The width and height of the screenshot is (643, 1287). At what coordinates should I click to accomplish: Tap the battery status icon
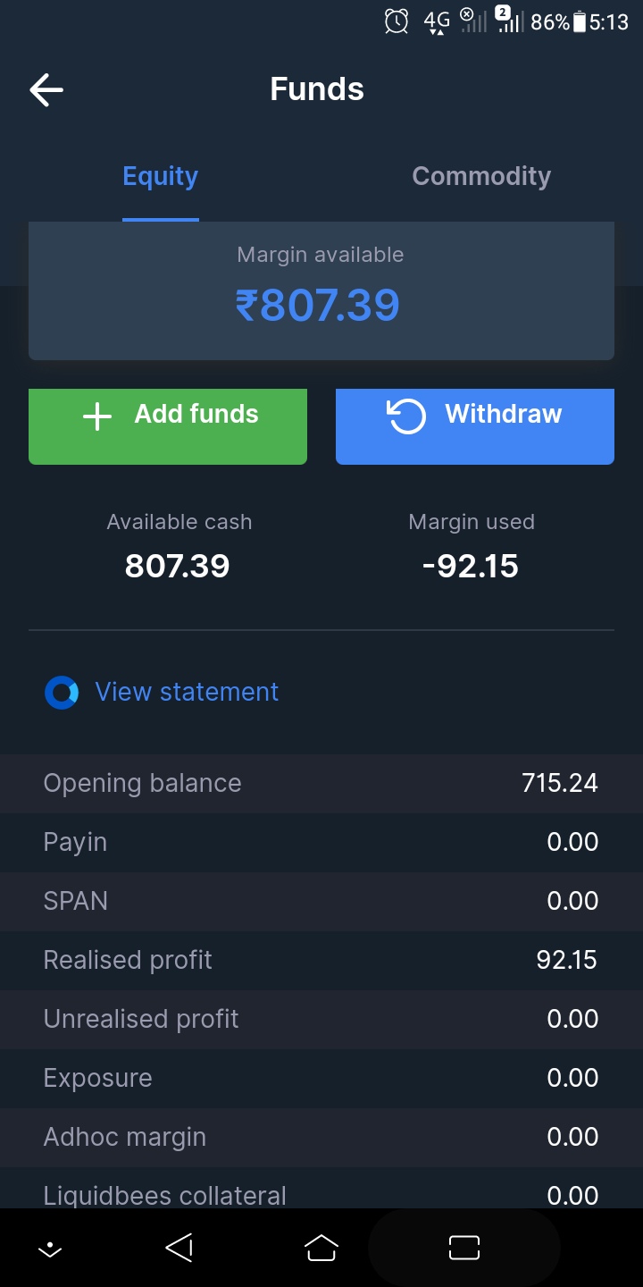pyautogui.click(x=580, y=21)
